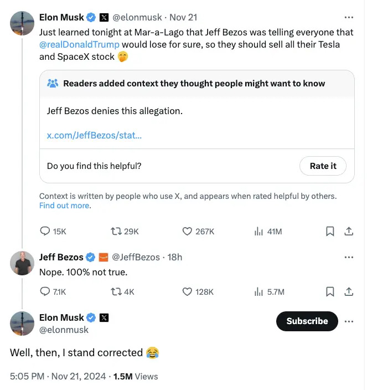Open more options on Jeff Bezos's reply
Screen dimensions: 367x390
tap(348, 257)
